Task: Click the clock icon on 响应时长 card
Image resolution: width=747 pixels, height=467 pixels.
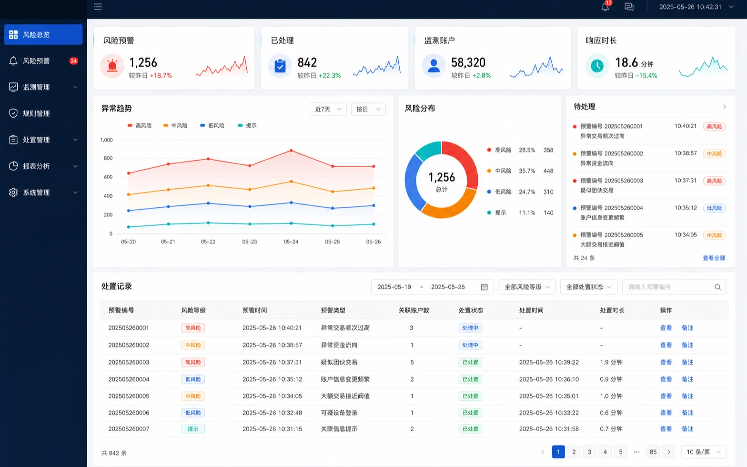Action: [x=597, y=66]
